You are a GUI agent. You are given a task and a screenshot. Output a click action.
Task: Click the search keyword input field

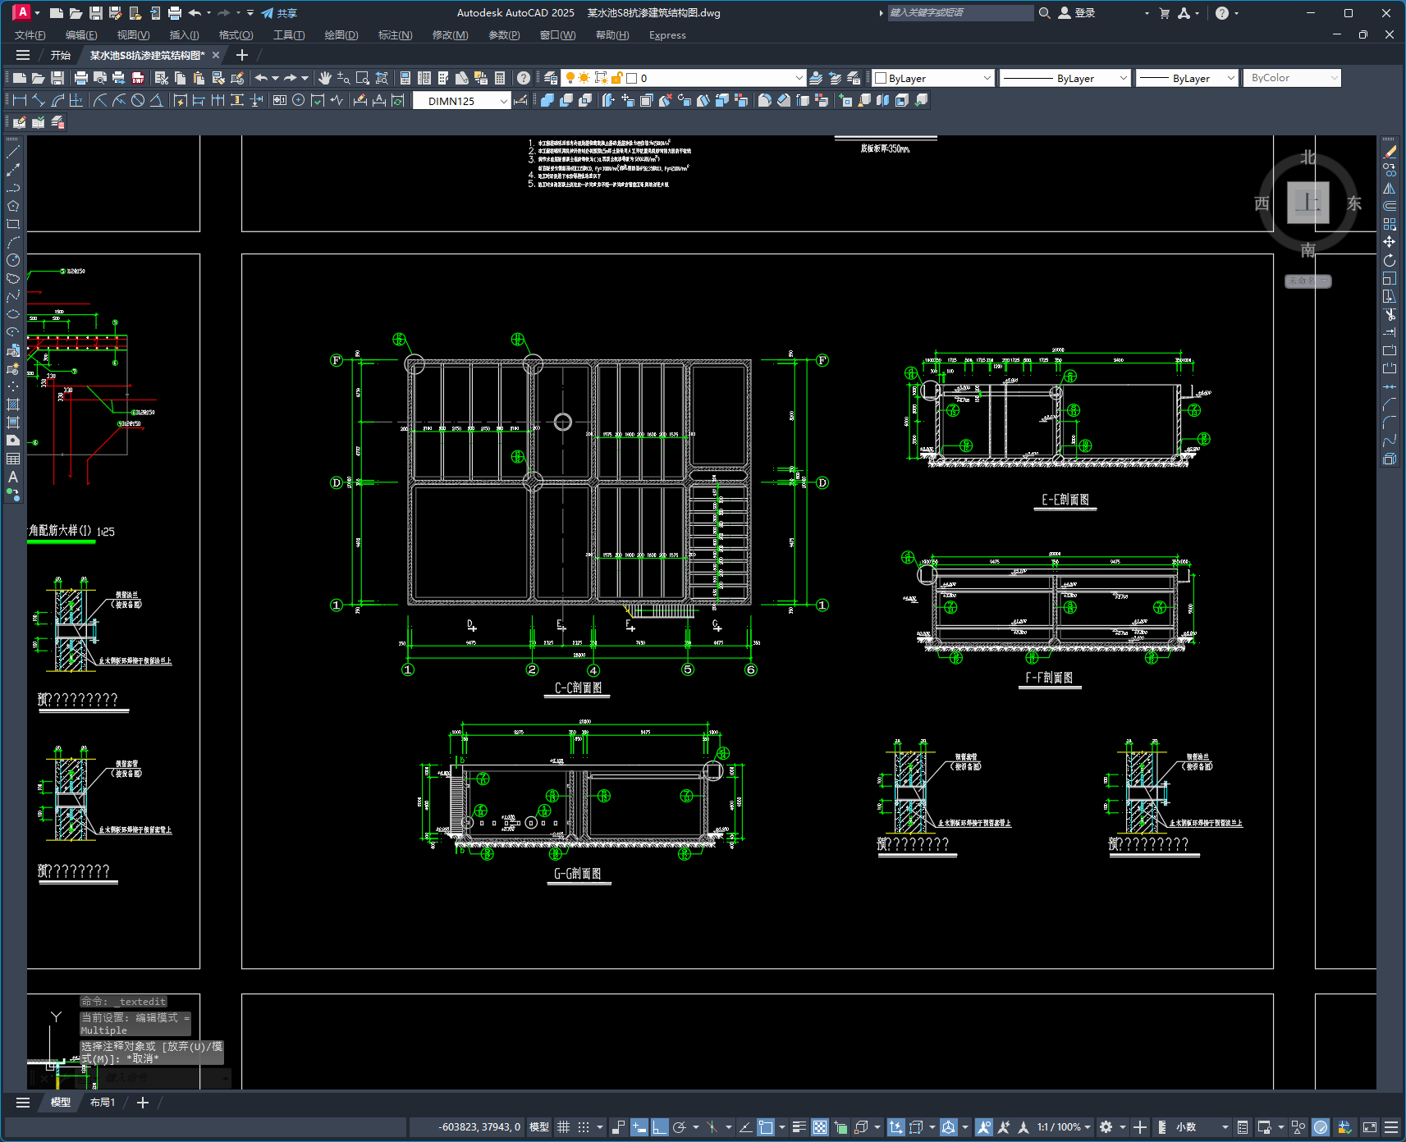[x=960, y=13]
